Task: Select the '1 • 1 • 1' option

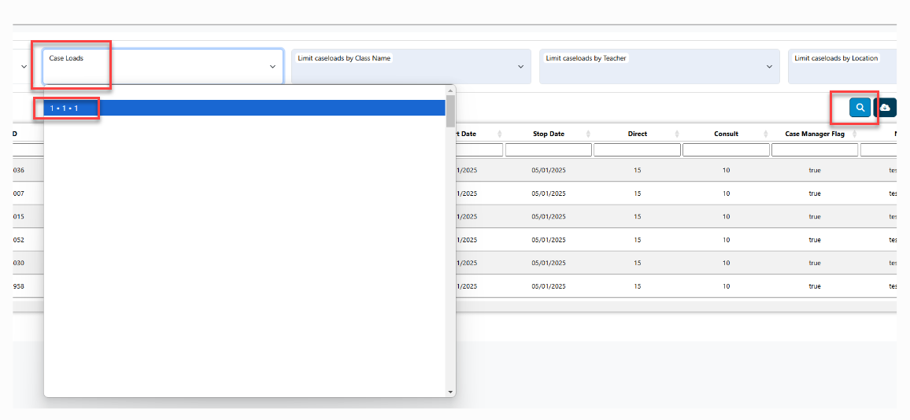Action: click(244, 108)
